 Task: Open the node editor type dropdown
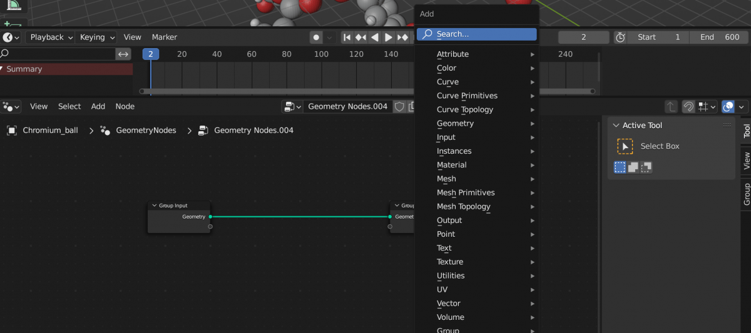[11, 107]
